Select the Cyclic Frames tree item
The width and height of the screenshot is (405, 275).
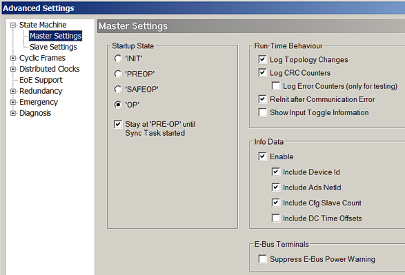pyautogui.click(x=42, y=58)
